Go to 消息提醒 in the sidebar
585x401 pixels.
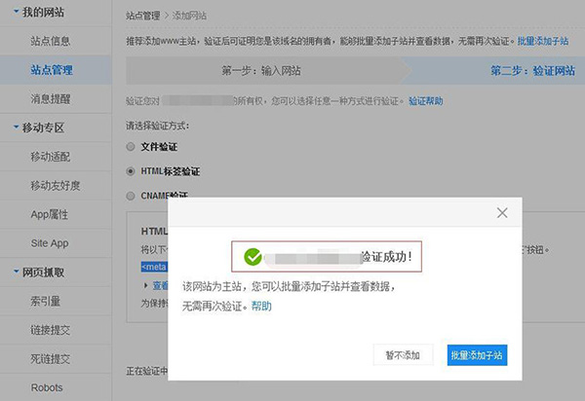point(50,98)
